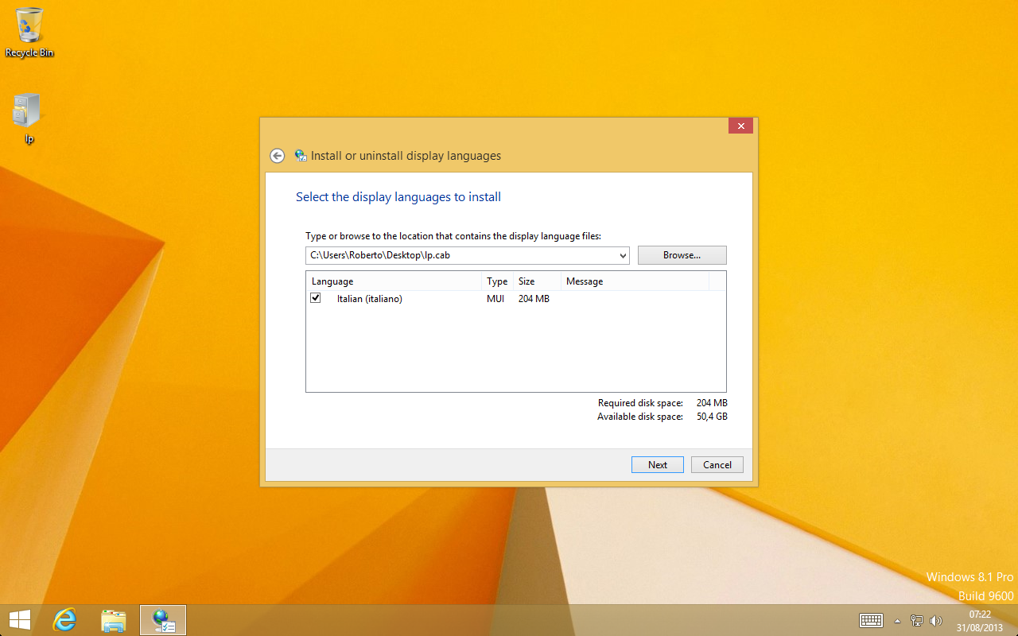Screen dimensions: 1018x636
Task: Click the display languages wizard title icon
Action: (x=301, y=156)
